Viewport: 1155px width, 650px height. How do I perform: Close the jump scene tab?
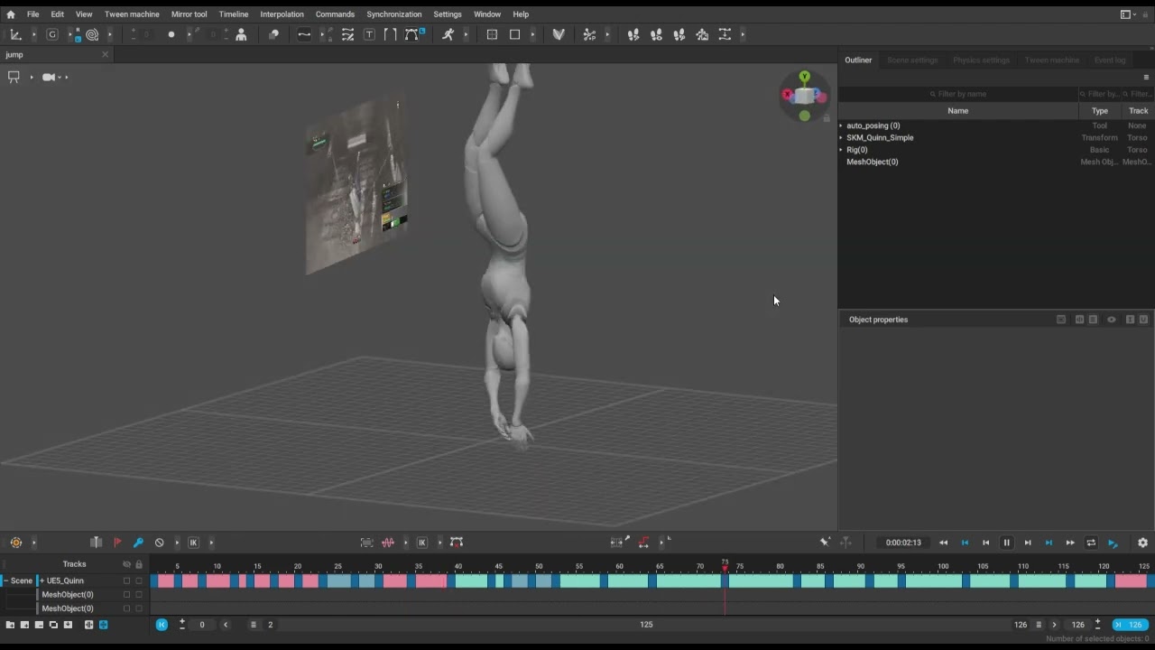pos(105,54)
